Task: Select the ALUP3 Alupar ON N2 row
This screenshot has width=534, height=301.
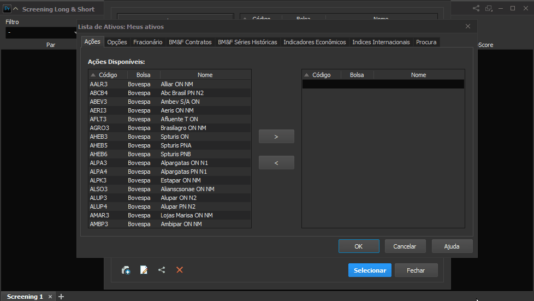Action: [x=170, y=198]
